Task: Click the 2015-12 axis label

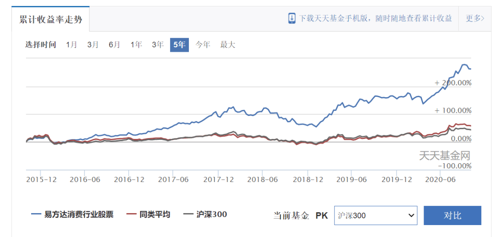Action: [41, 180]
